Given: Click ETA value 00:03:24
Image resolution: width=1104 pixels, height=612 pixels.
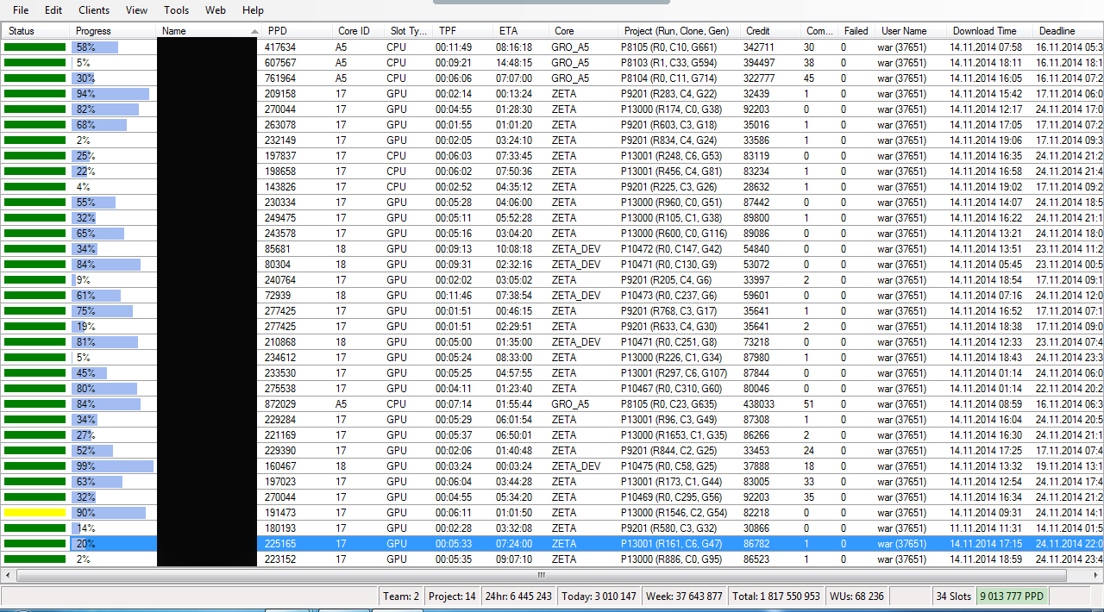Looking at the screenshot, I should (x=514, y=466).
